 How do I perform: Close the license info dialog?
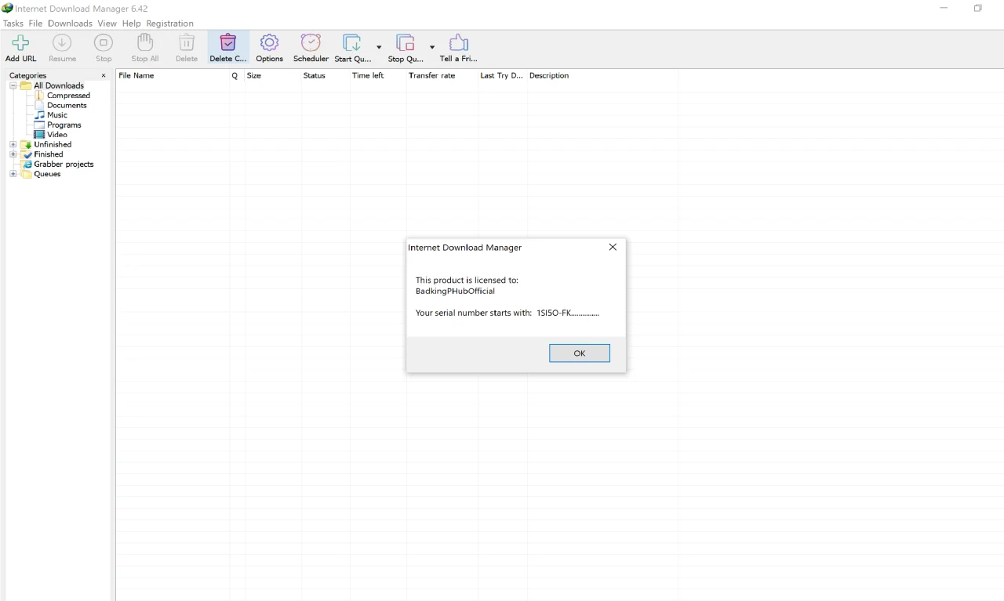point(613,247)
